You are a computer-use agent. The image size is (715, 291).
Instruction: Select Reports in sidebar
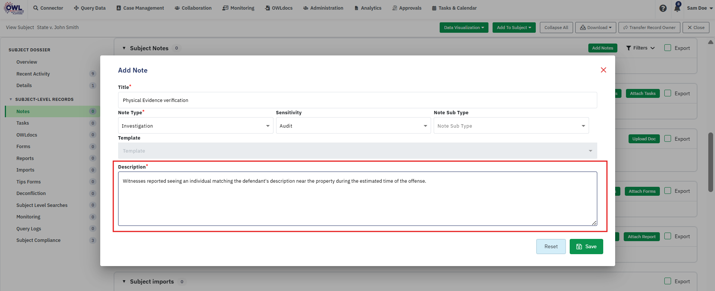point(25,159)
